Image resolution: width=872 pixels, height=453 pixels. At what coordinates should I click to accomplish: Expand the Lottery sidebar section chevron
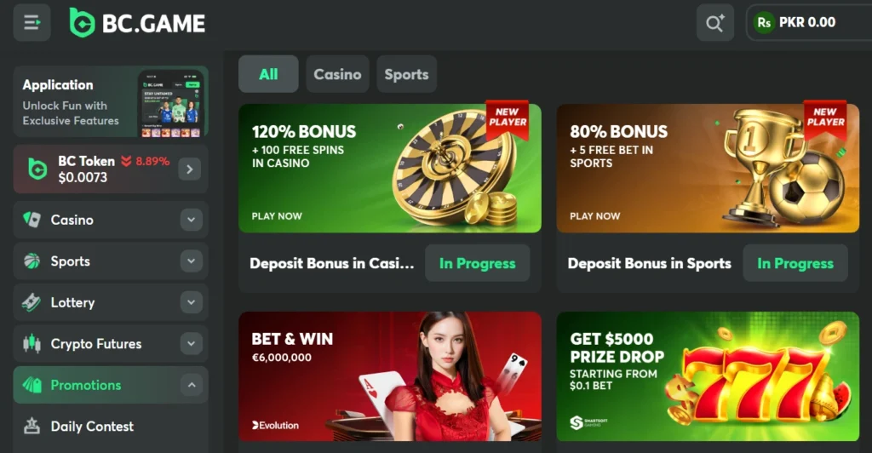pyautogui.click(x=192, y=302)
